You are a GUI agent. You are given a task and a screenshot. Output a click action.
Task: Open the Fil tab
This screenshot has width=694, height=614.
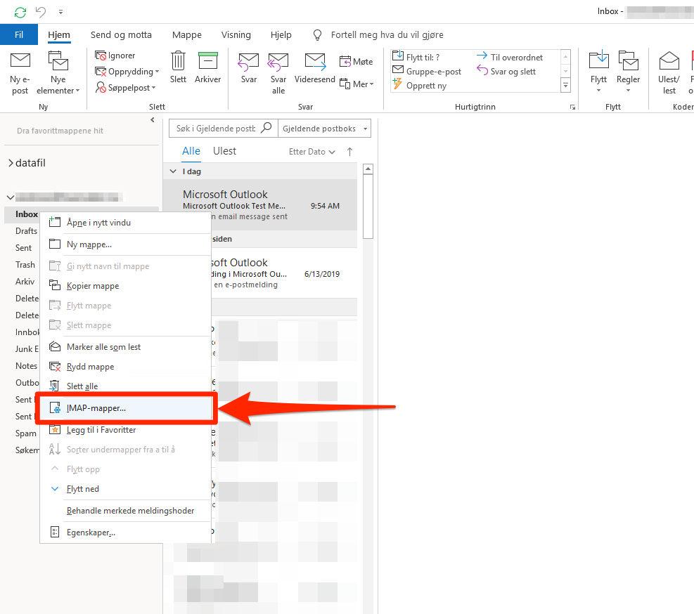coord(18,34)
